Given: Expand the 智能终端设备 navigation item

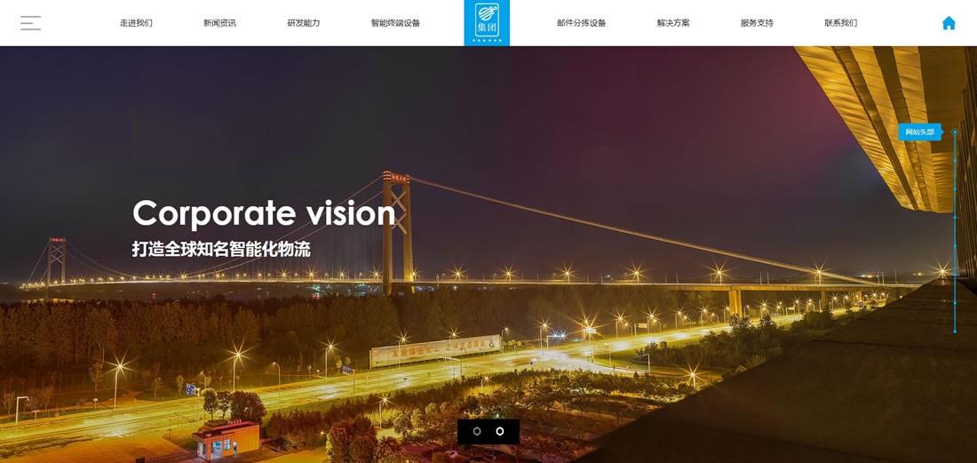Looking at the screenshot, I should pos(395,23).
